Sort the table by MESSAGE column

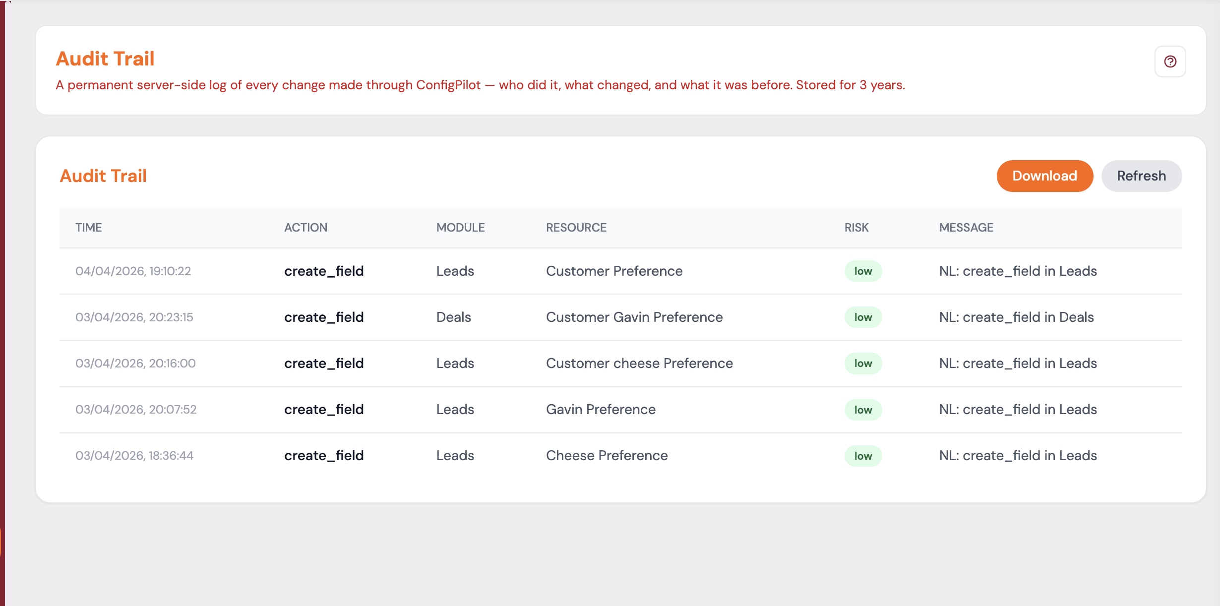966,227
